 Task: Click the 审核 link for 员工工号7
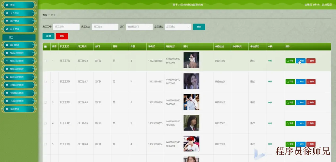pyautogui.click(x=270, y=82)
